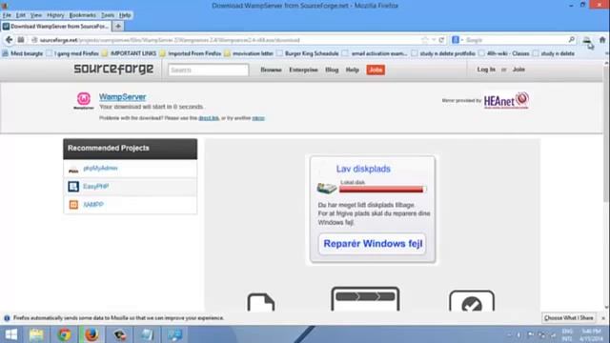Open the View menu
Image resolution: width=610 pixels, height=343 pixels.
[x=36, y=15]
